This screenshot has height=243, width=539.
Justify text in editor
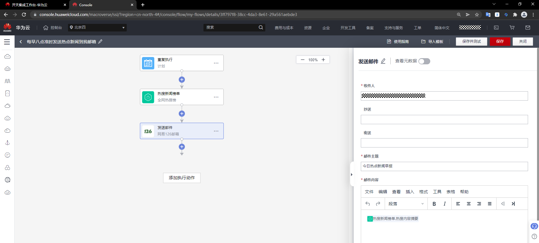[x=490, y=204]
